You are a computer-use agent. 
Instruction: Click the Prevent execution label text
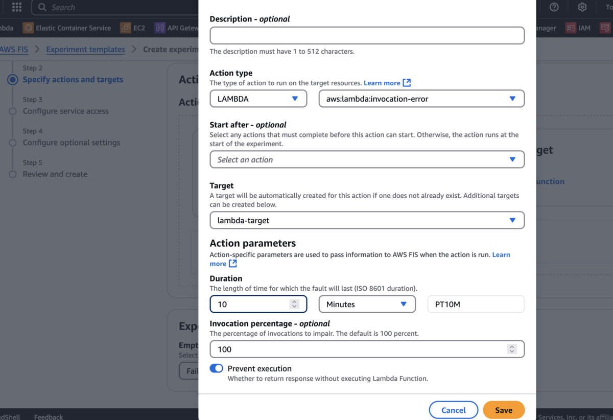260,368
